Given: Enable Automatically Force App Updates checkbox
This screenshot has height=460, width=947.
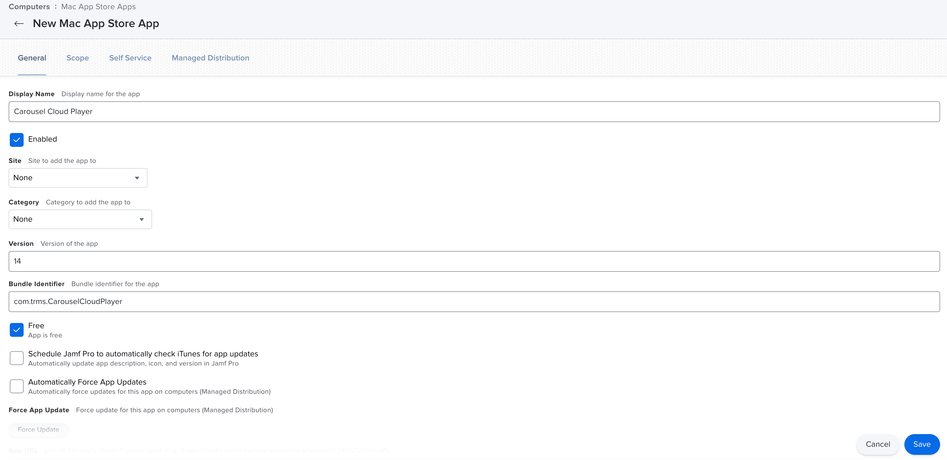Looking at the screenshot, I should click(16, 386).
